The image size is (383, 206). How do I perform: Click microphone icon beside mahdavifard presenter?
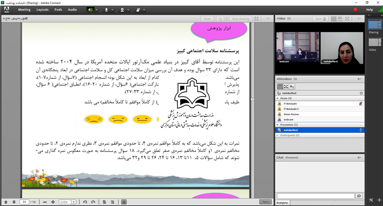coord(360,130)
